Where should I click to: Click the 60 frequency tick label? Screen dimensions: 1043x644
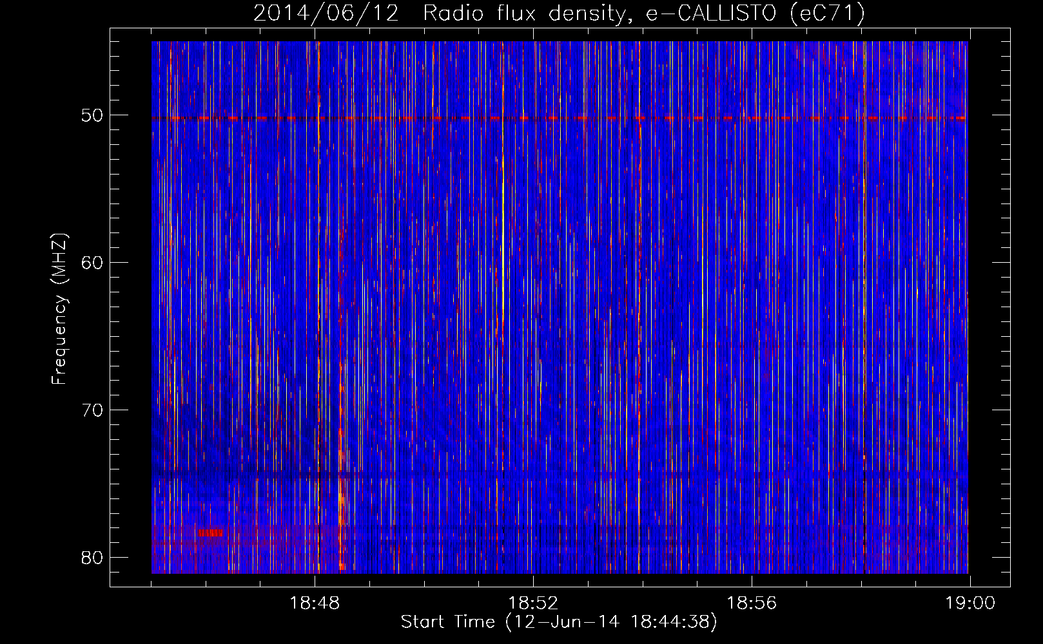click(x=92, y=263)
